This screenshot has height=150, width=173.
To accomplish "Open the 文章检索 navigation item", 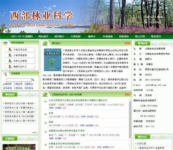I will click(x=75, y=36).
